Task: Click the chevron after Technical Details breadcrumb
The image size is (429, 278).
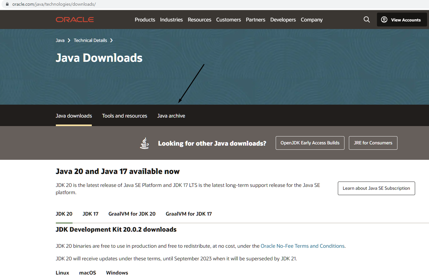Action: pyautogui.click(x=111, y=40)
